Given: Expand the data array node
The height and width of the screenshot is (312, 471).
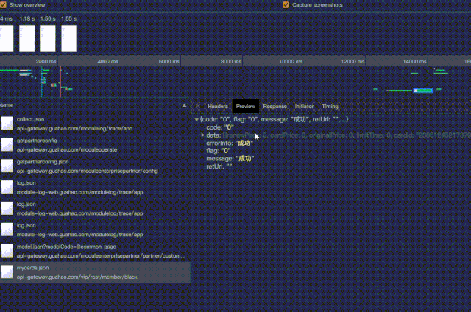Looking at the screenshot, I should point(202,135).
